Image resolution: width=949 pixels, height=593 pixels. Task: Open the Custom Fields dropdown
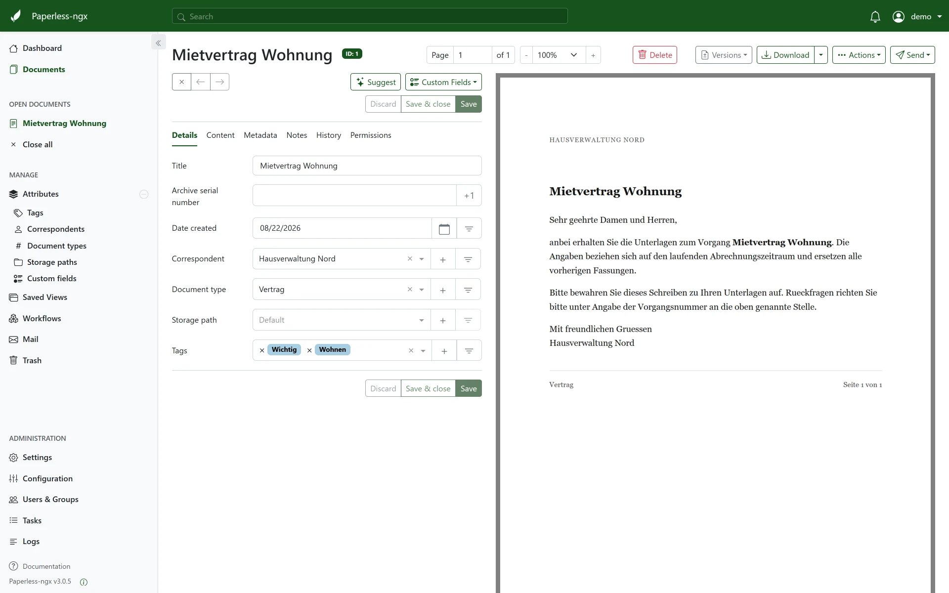coord(443,82)
